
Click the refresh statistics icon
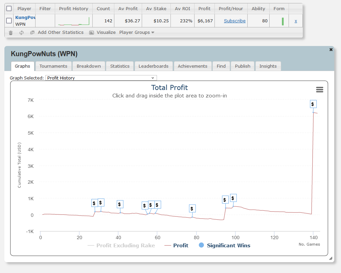pyautogui.click(x=21, y=33)
